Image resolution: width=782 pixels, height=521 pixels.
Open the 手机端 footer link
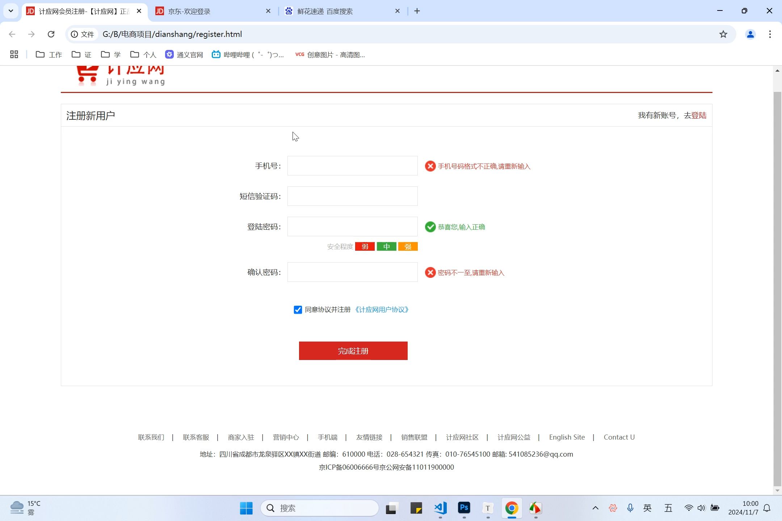(327, 437)
